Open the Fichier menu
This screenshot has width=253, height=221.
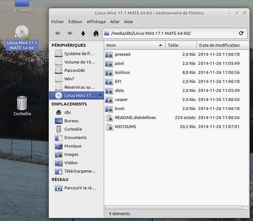(x=57, y=22)
